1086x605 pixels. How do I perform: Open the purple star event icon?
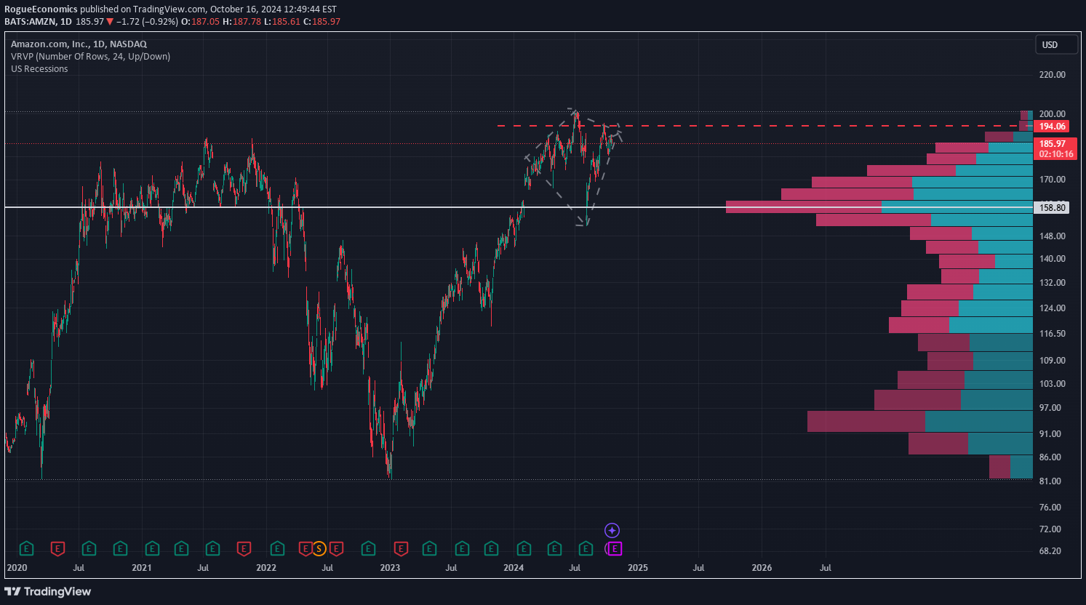coord(612,531)
